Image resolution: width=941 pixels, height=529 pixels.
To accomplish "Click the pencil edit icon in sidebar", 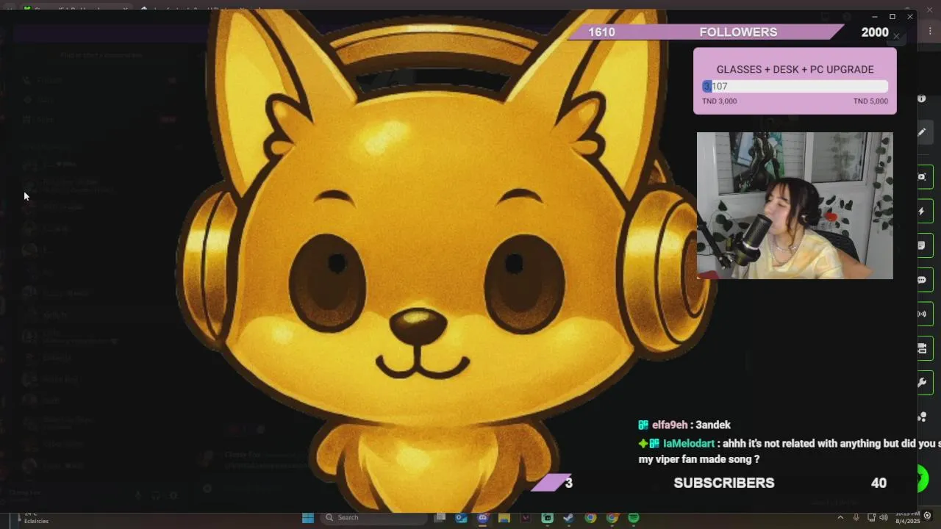I will tap(921, 132).
